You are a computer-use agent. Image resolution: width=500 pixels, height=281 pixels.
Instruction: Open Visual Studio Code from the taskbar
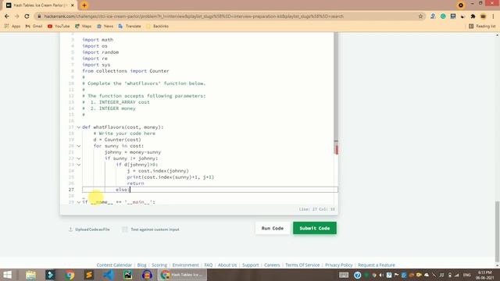[x=109, y=275]
